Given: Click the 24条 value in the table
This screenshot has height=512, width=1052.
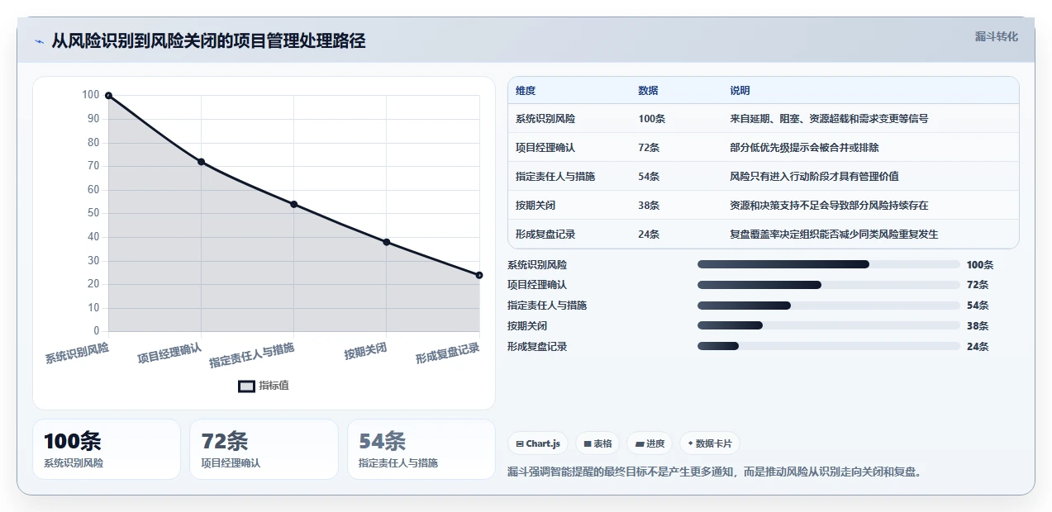Looking at the screenshot, I should [x=649, y=235].
